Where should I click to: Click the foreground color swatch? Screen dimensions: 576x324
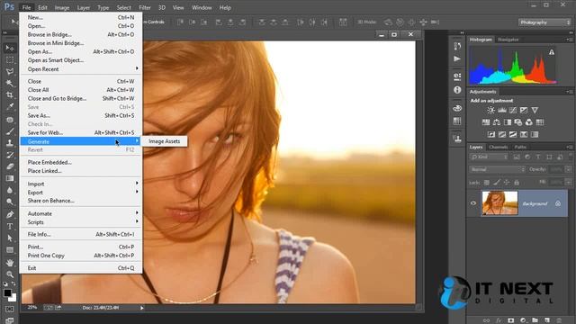[x=7, y=292]
